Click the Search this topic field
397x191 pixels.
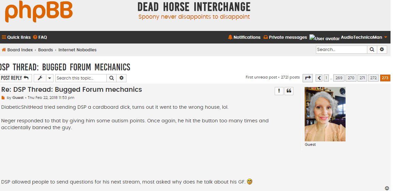point(81,78)
